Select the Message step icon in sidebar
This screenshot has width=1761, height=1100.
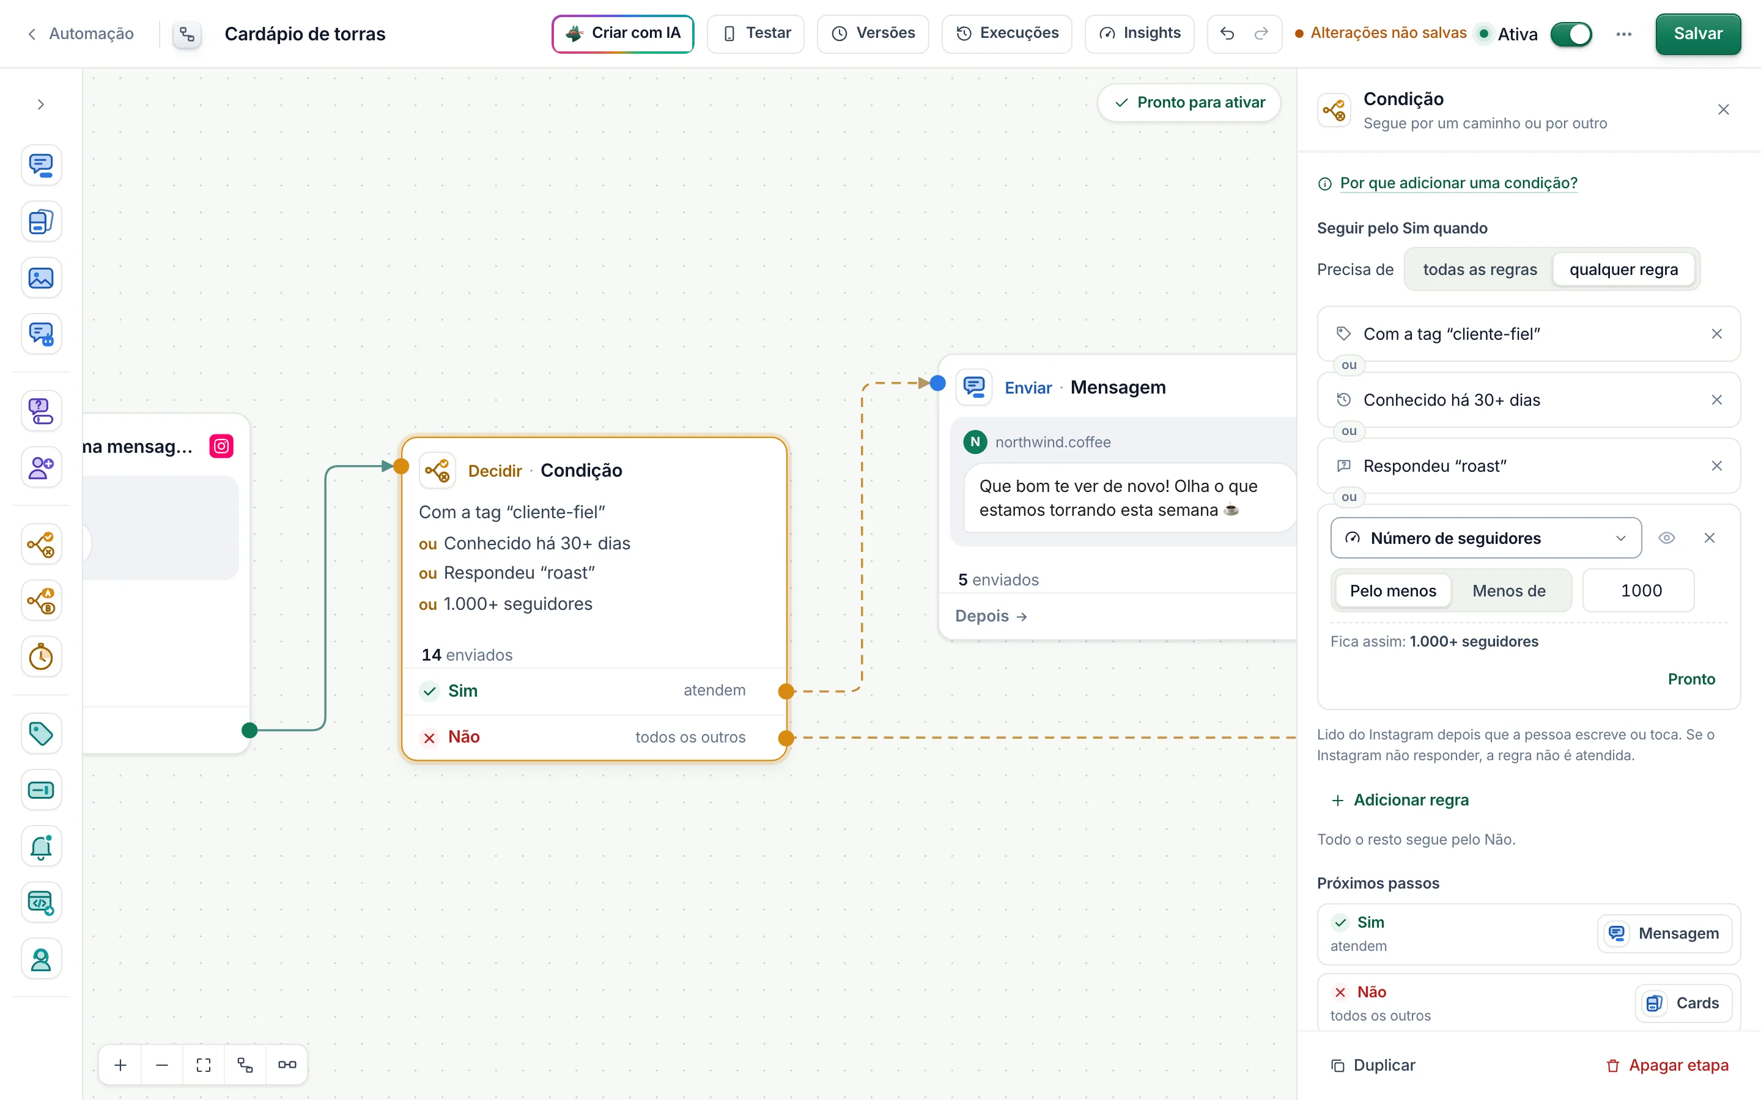click(x=41, y=165)
